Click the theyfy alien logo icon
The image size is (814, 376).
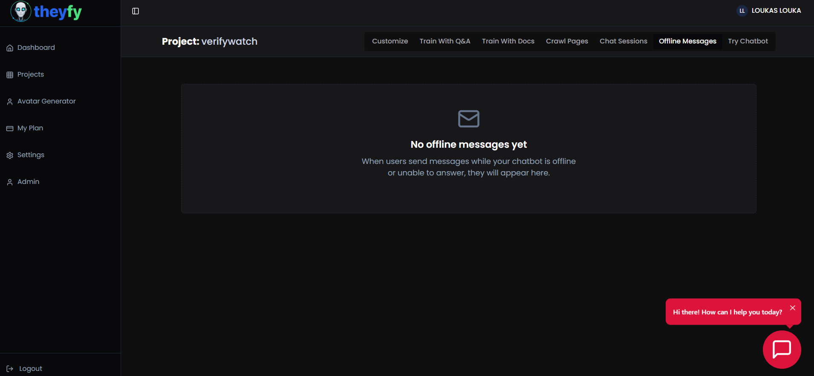(x=20, y=11)
